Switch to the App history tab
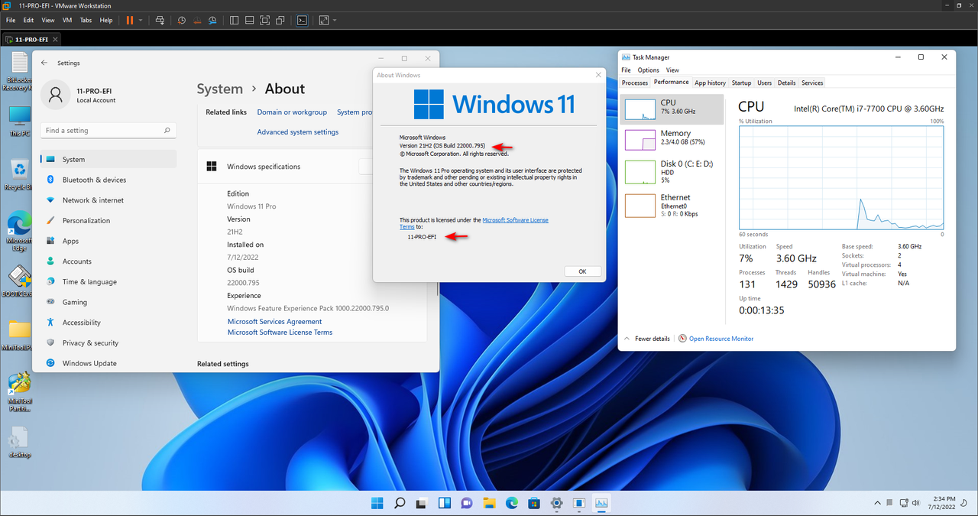This screenshot has height=516, width=978. [x=710, y=83]
